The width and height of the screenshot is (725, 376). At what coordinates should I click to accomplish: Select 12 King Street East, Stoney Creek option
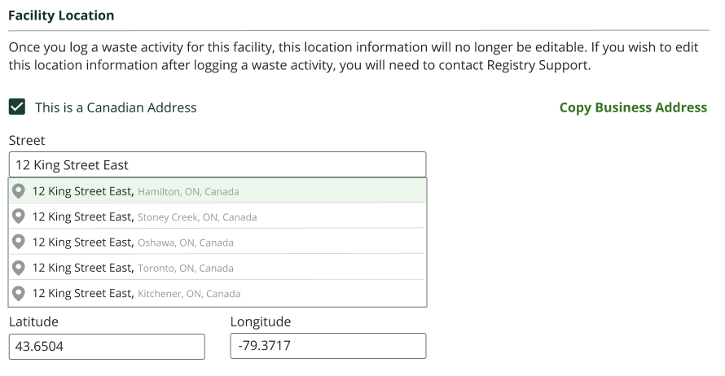coord(217,216)
